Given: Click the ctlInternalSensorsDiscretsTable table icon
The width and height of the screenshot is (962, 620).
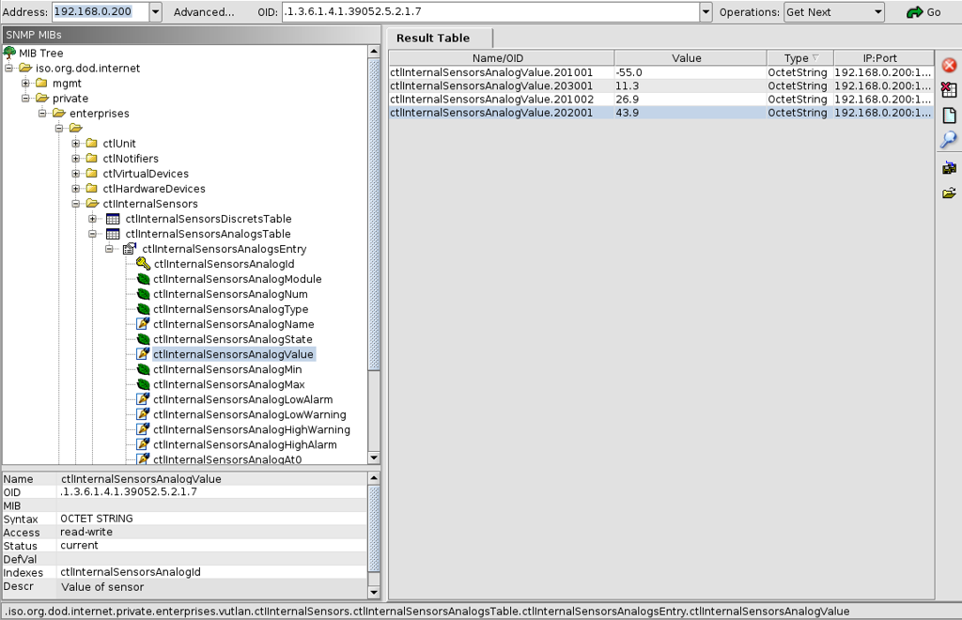Looking at the screenshot, I should pyautogui.click(x=113, y=219).
